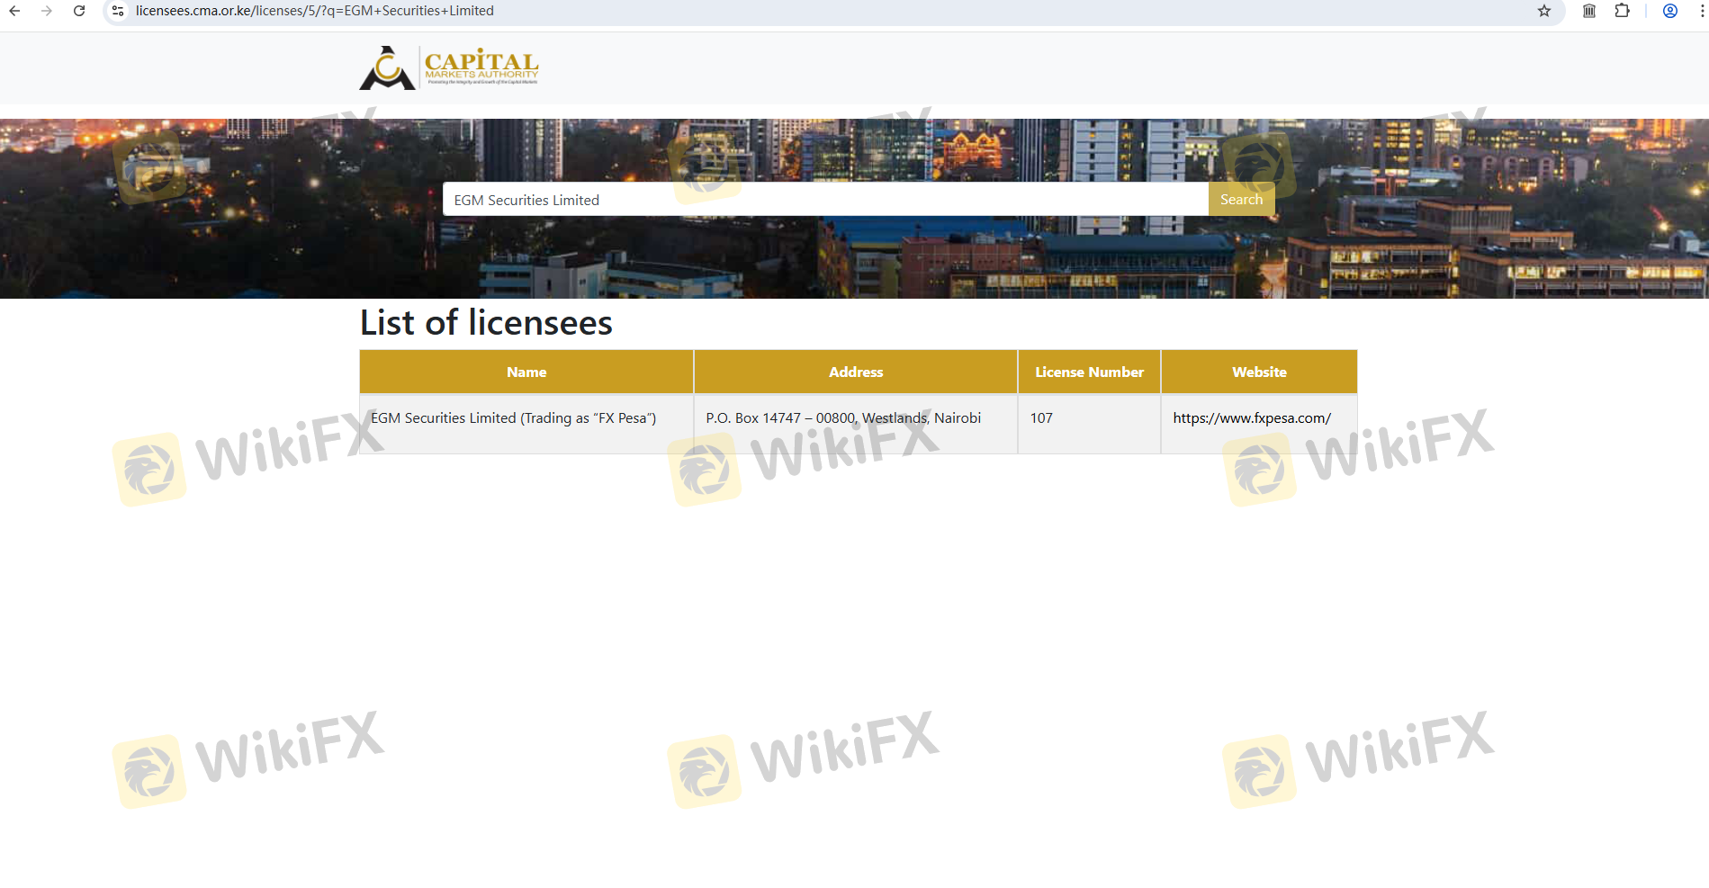The width and height of the screenshot is (1709, 888).
Task: Open the fxpesa.com website link
Action: click(x=1251, y=418)
